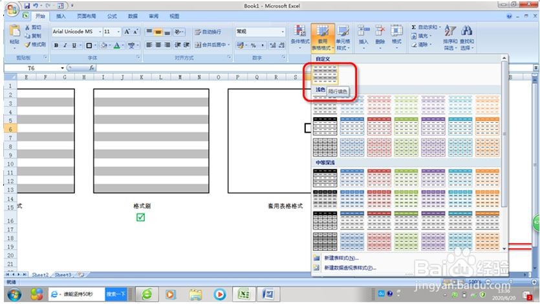Cut selection with scissors icon

[x=28, y=27]
